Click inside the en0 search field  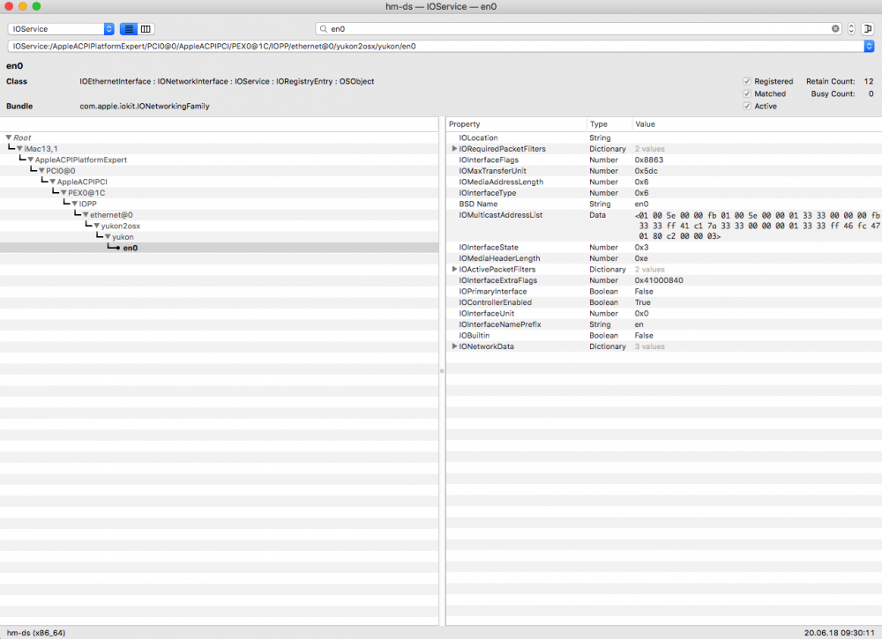[579, 29]
